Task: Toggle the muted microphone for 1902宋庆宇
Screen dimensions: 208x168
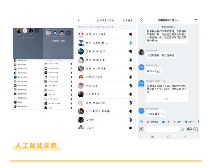Action: click(x=131, y=94)
